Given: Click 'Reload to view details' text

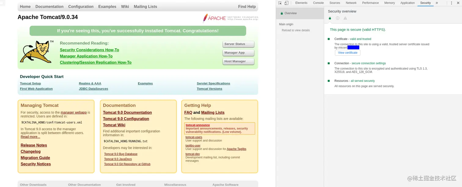Looking at the screenshot, I should (x=296, y=30).
